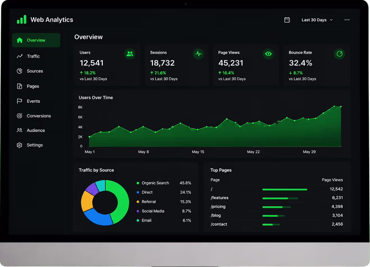Click the Users Over Time chart title
Viewport: 370px width, 267px height.
[96, 97]
